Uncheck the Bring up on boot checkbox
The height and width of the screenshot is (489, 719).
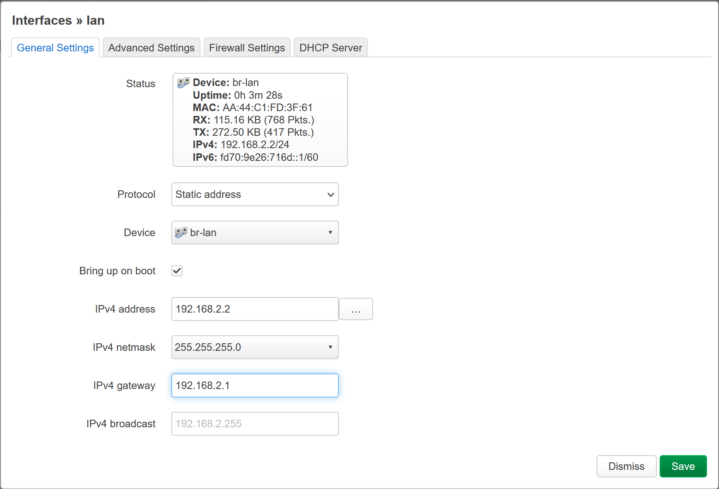(177, 271)
